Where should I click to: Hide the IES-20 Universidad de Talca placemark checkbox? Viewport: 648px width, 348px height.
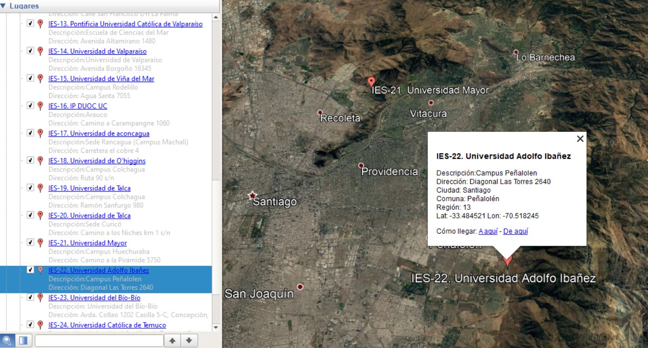pyautogui.click(x=30, y=215)
